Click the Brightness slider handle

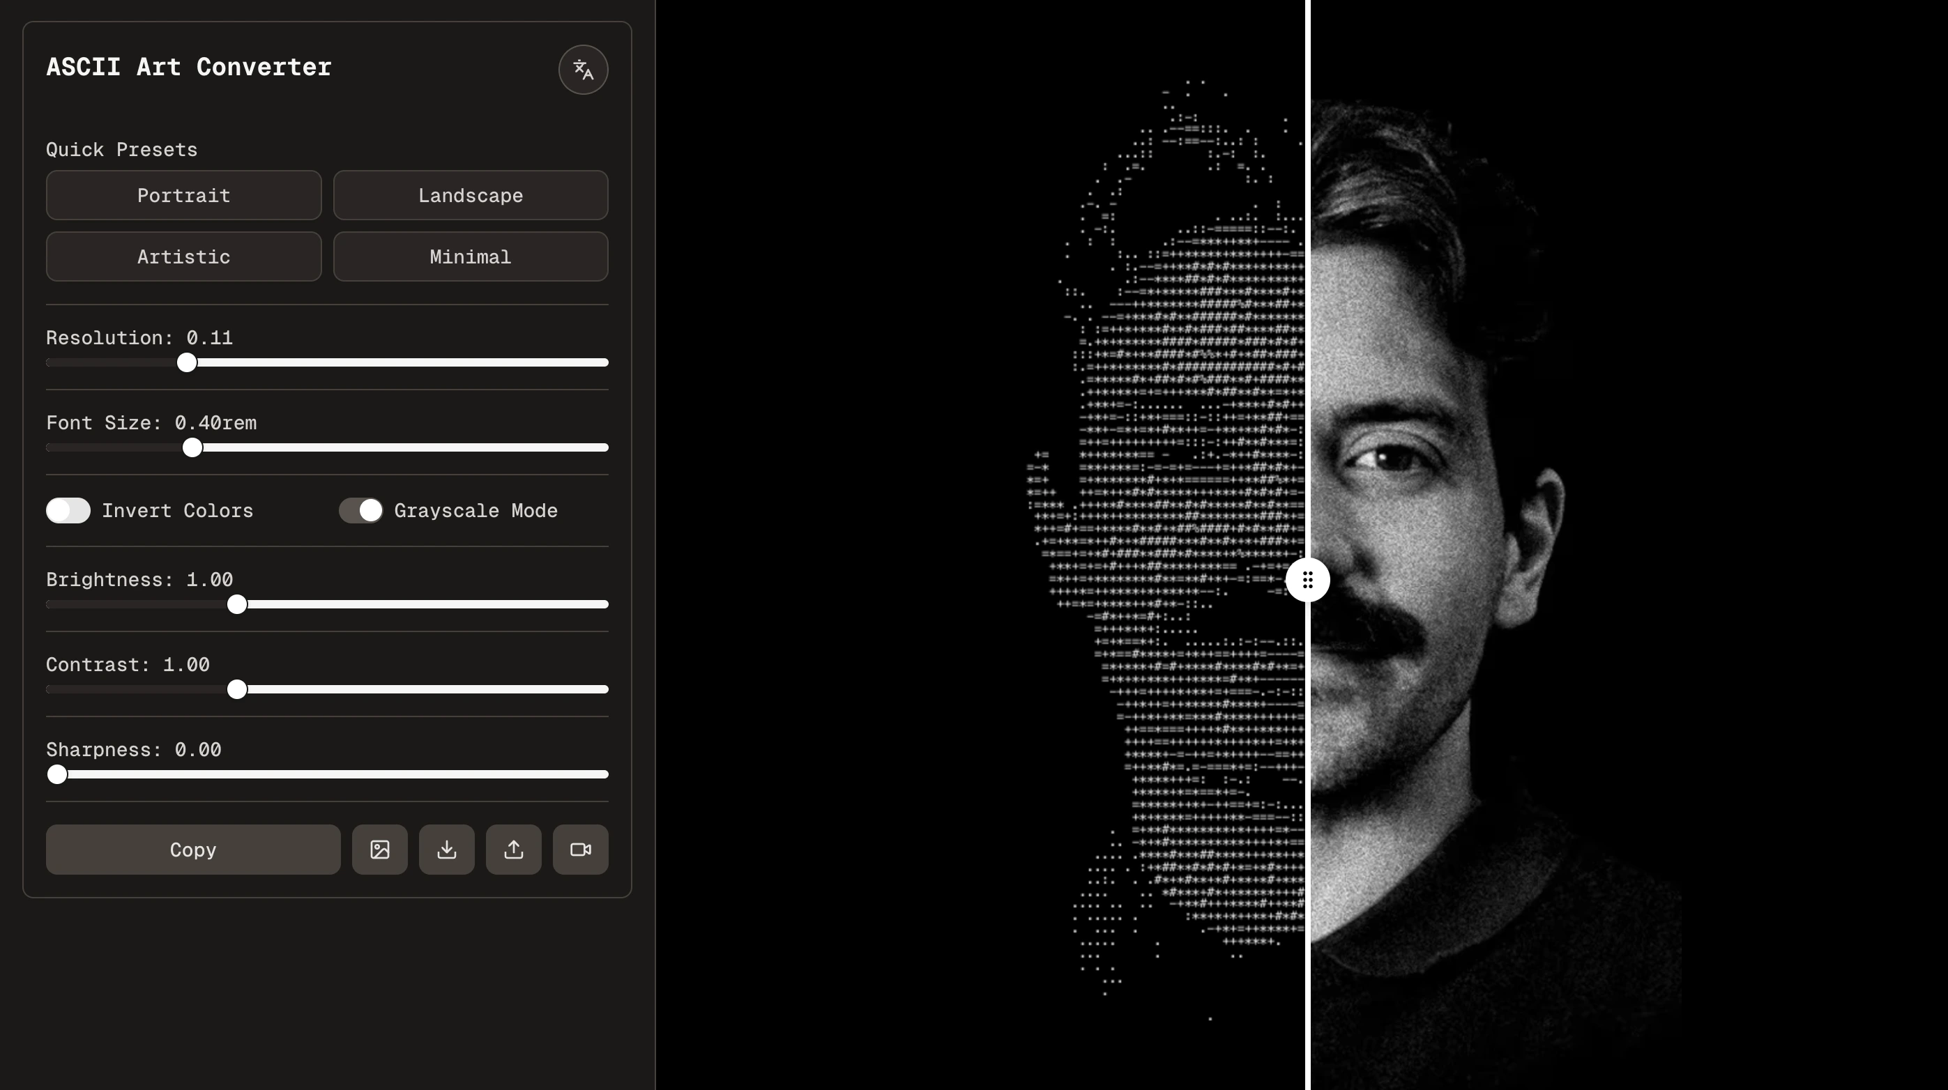click(236, 605)
